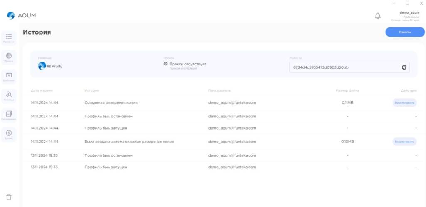426x207 pixels.
Task: Open the Команда team icon in sidebar
Action: click(x=9, y=95)
